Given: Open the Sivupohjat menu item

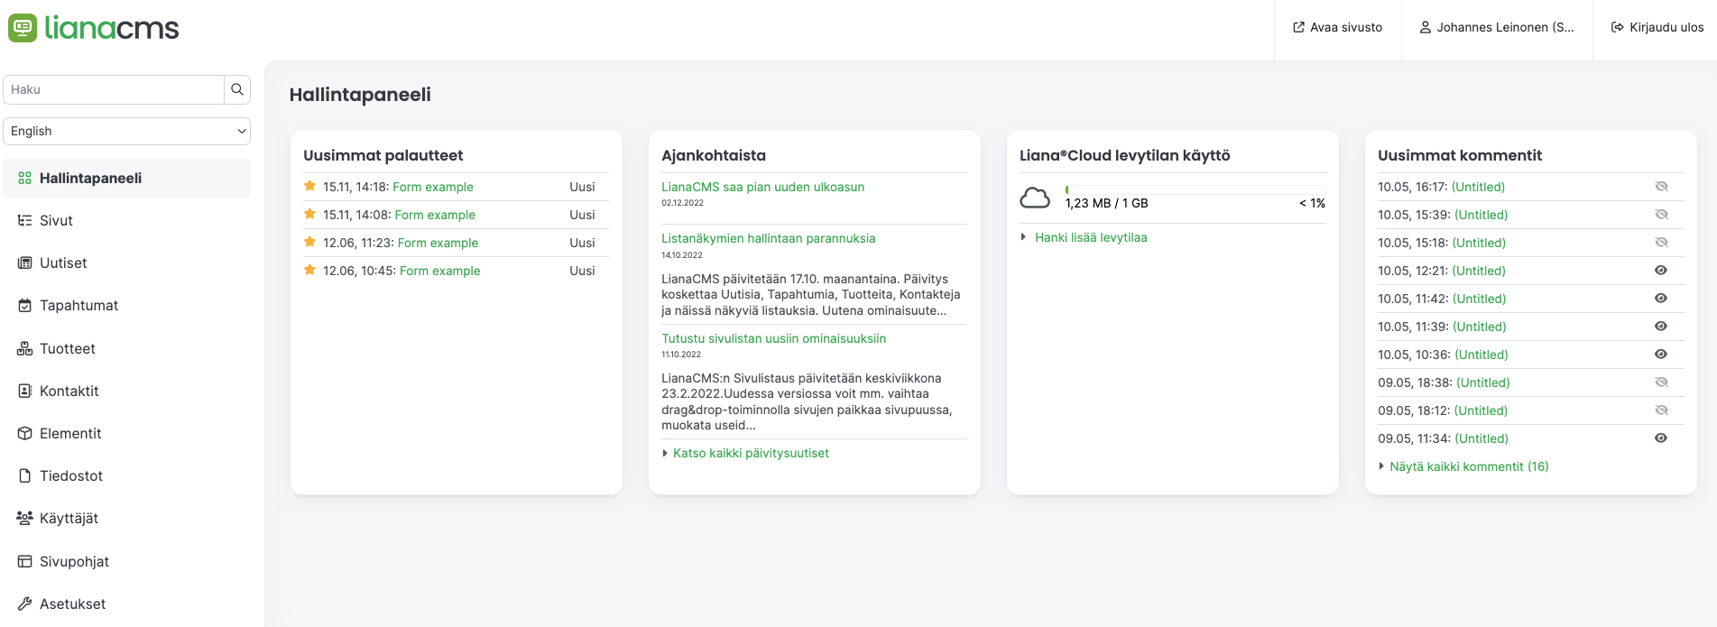Looking at the screenshot, I should (127, 561).
